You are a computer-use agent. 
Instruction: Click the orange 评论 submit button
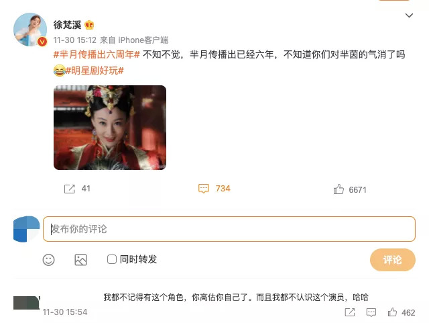coord(392,260)
